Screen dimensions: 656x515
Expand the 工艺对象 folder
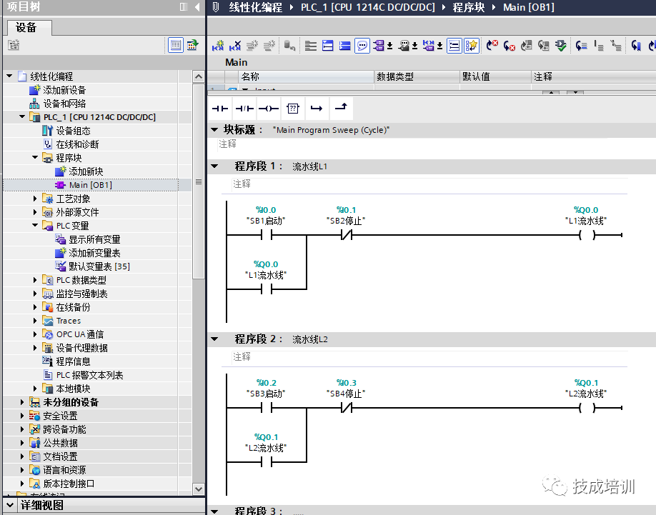(x=35, y=199)
